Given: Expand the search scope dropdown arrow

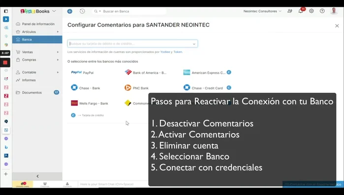Looking at the screenshot, I should point(100,11).
